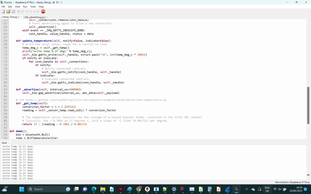Close the ble_advertising.py tab
Screen dimensions: 311x194
[x=47, y=17]
